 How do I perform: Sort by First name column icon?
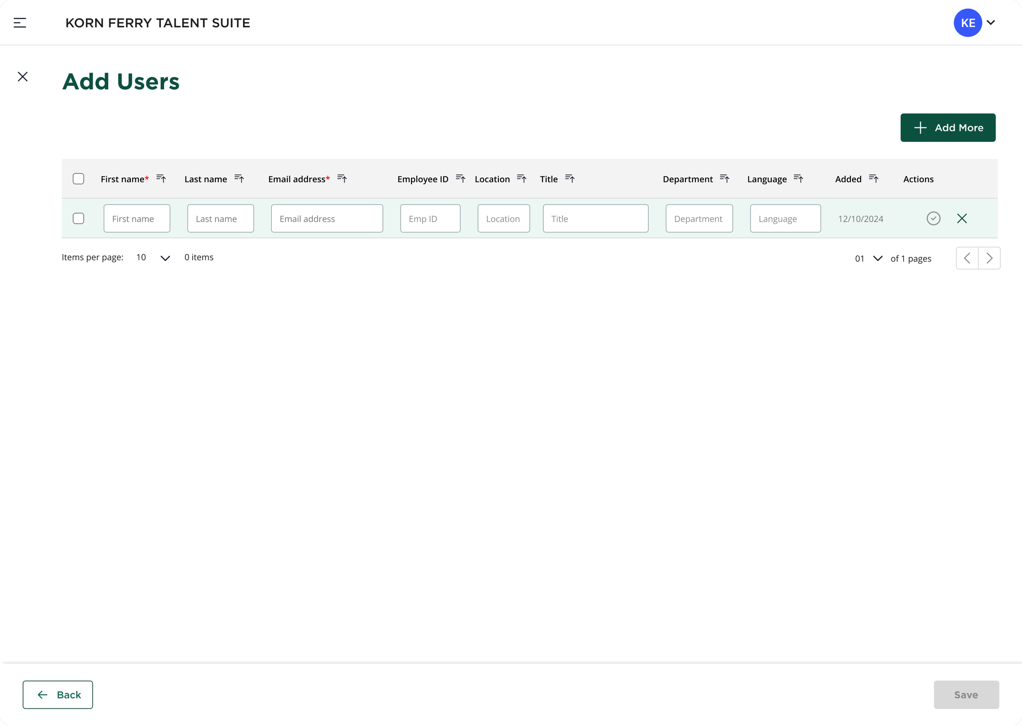(x=161, y=179)
